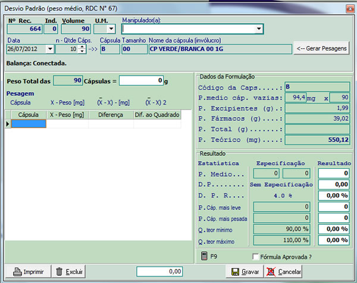Click Q. teor mínimo result field
Viewport: 357px width, 283px height.
[x=334, y=229]
